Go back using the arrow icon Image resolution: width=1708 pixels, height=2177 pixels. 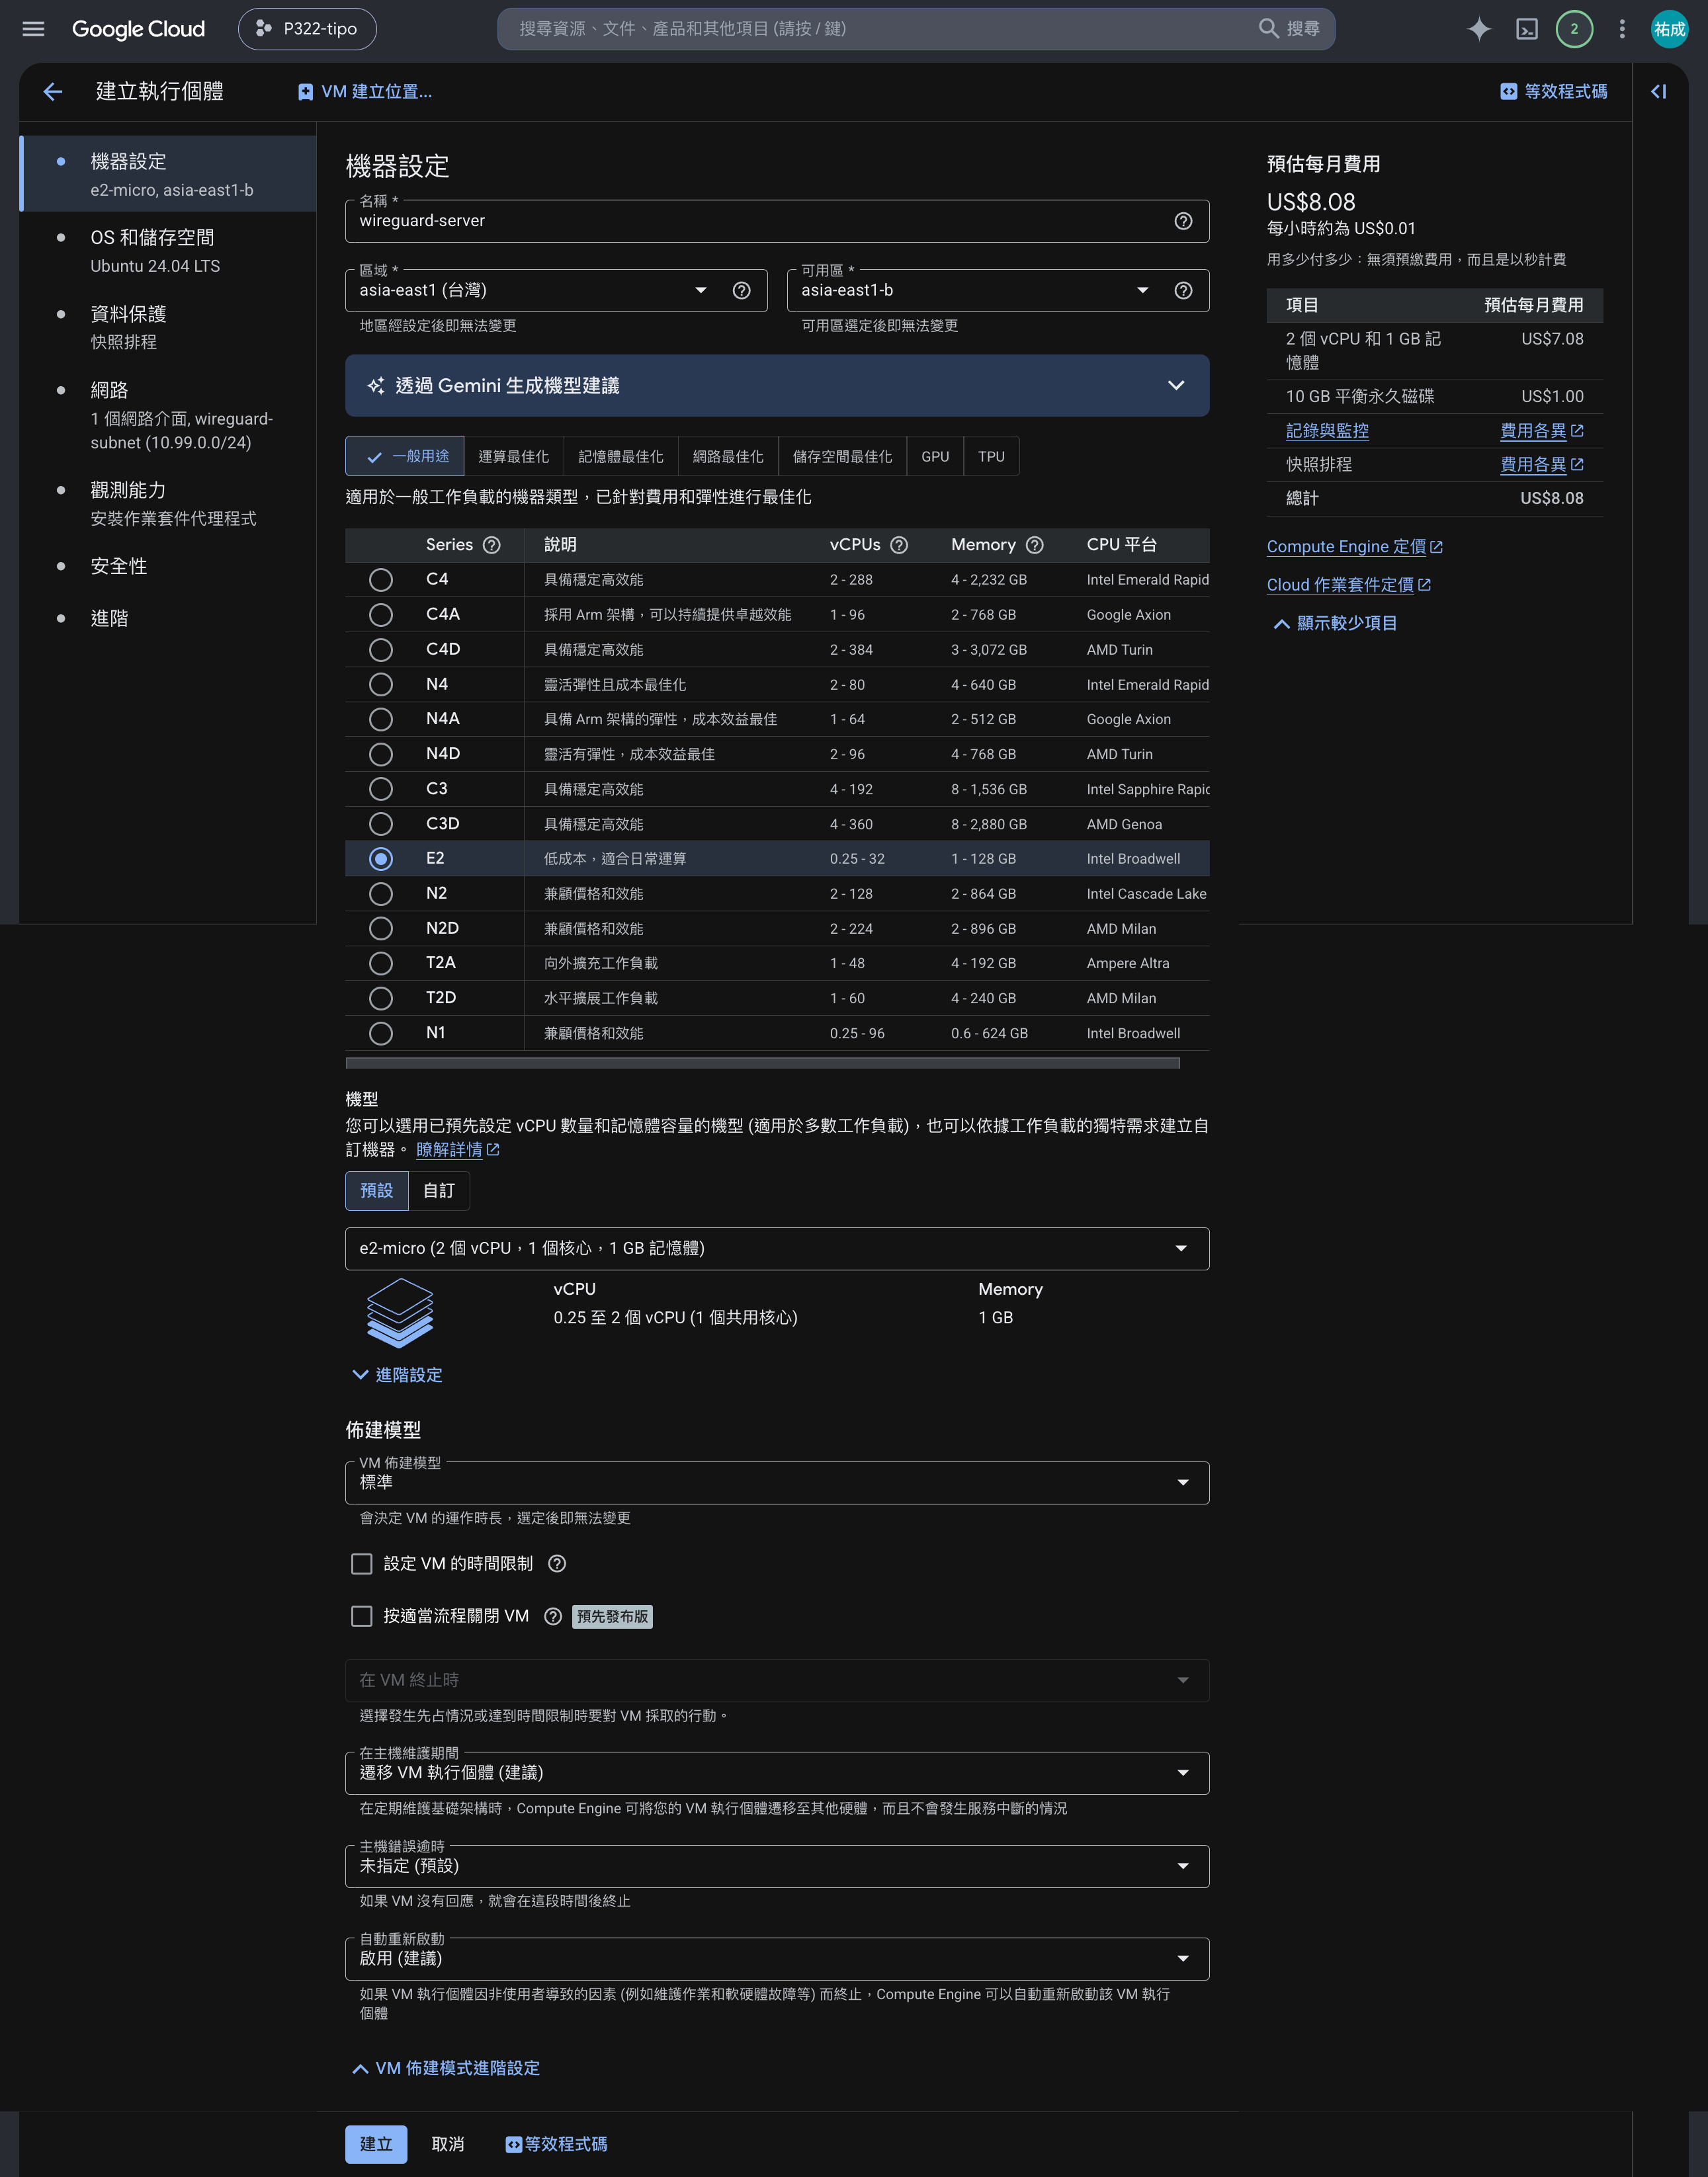click(x=53, y=92)
